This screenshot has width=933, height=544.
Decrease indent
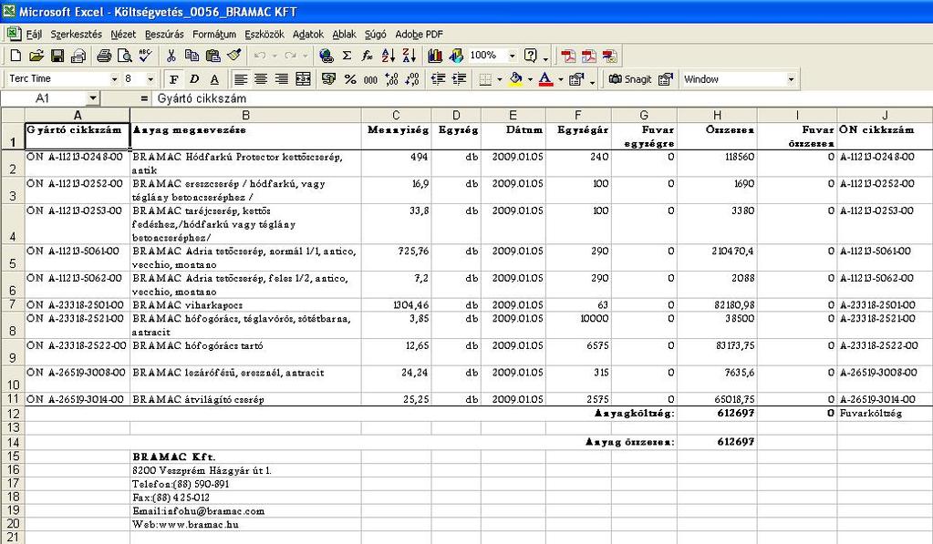tap(438, 79)
